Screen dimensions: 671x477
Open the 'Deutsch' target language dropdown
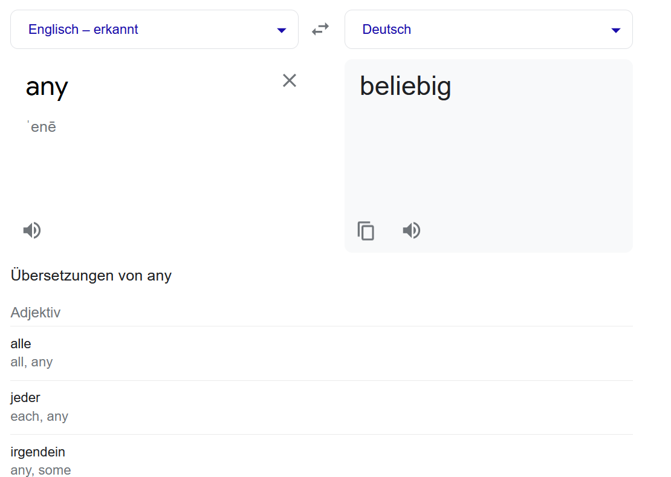click(x=488, y=30)
